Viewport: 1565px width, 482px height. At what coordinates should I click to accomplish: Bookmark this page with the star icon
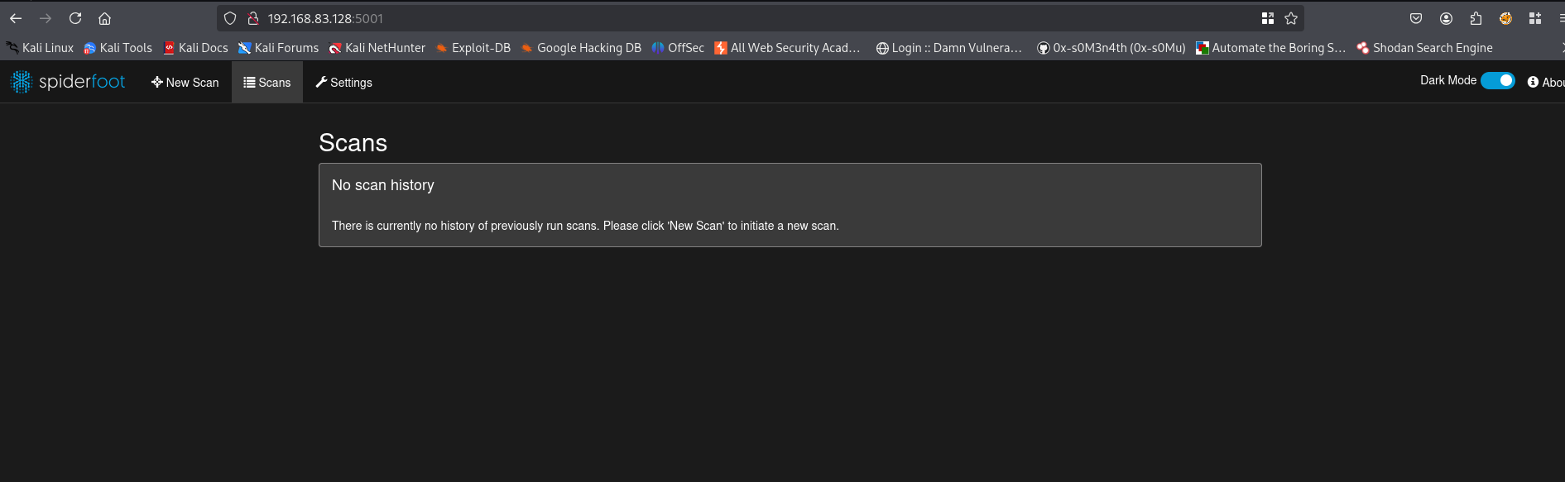click(x=1291, y=18)
